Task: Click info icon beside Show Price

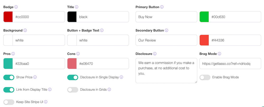Action: click(x=35, y=77)
